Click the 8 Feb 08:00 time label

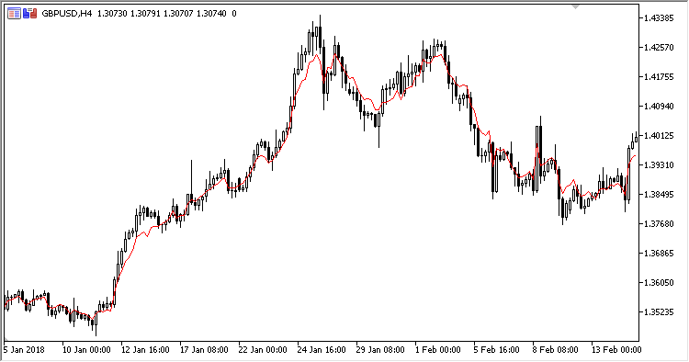tap(556, 350)
